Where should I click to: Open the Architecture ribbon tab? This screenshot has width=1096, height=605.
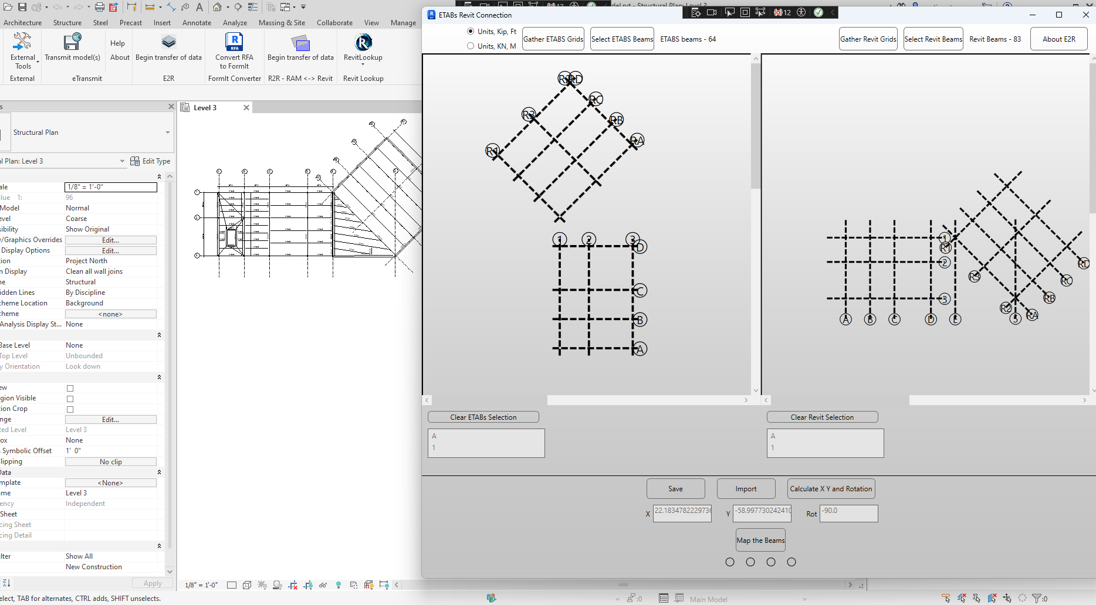pos(23,23)
